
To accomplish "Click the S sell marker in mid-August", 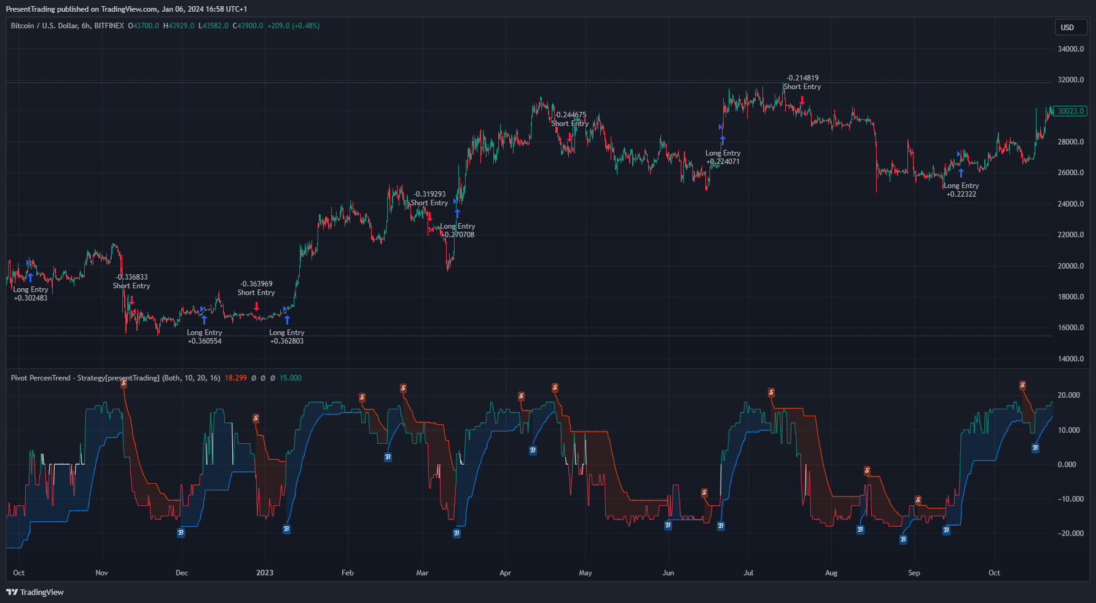I will pyautogui.click(x=867, y=471).
